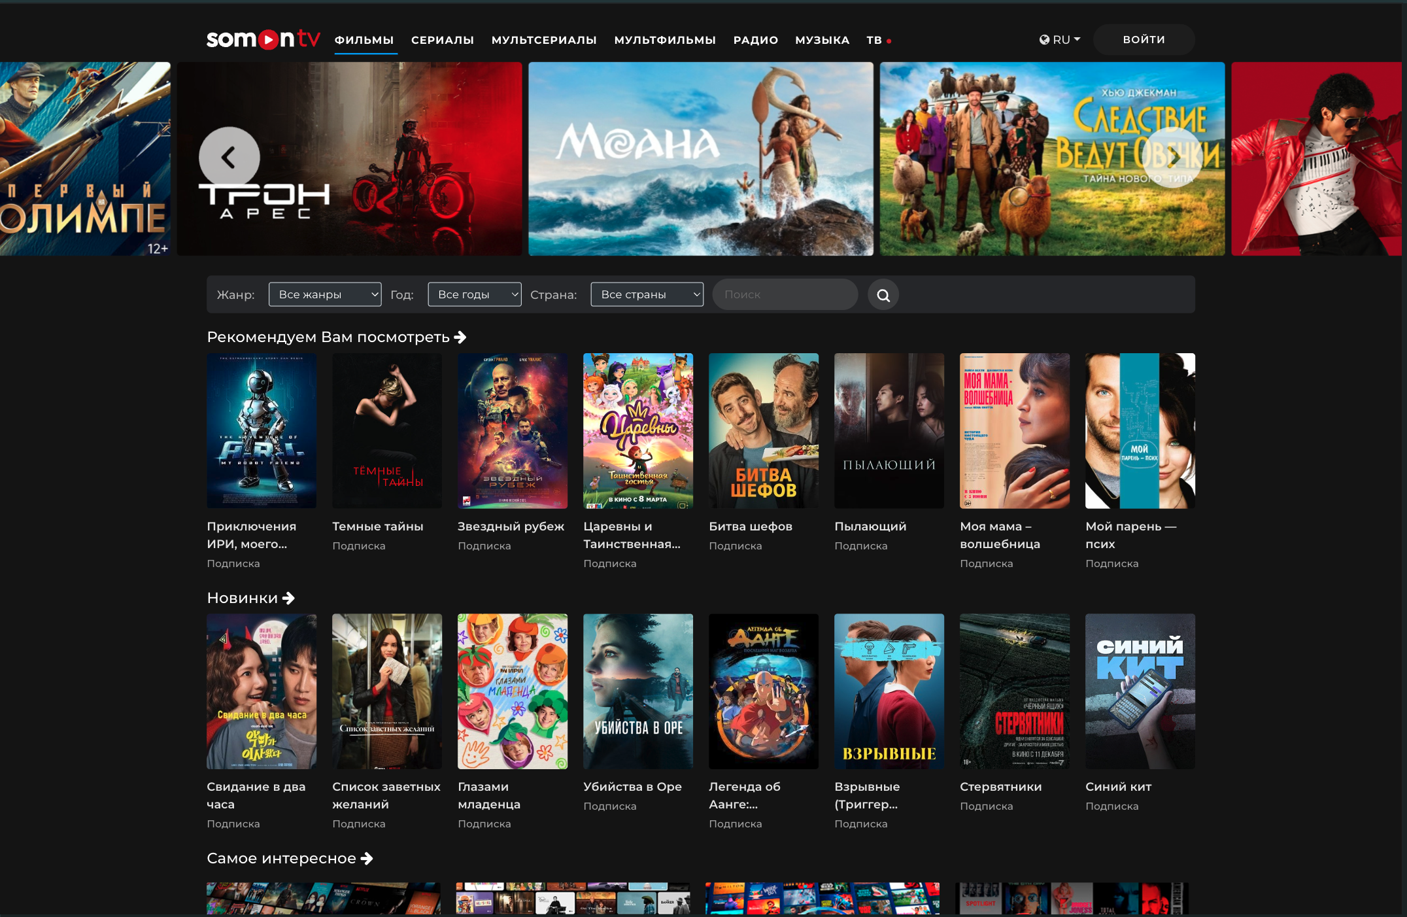
Task: Open the 'Звездный рубеж' poster
Action: point(513,431)
